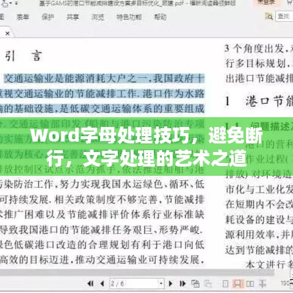Click the line 导致我国港口的节能减排任务艰巨

tap(101, 230)
